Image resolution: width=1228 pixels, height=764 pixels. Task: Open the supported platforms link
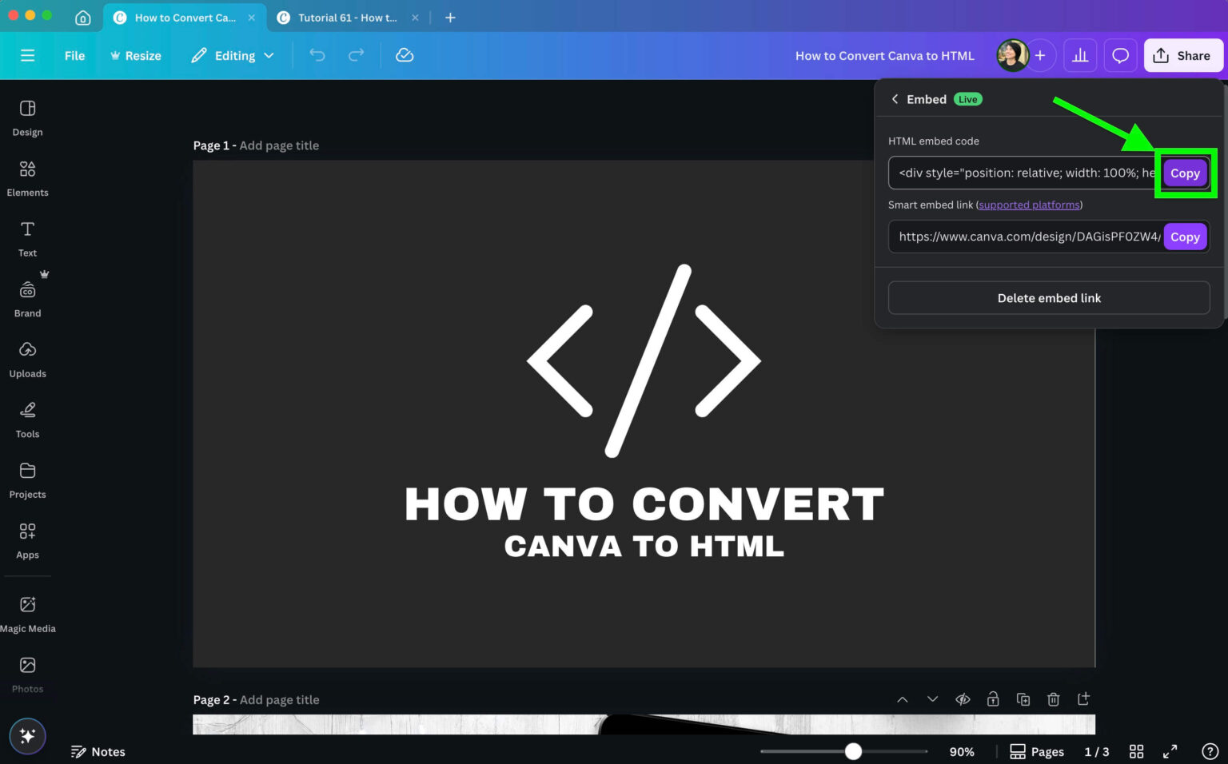[x=1029, y=205]
